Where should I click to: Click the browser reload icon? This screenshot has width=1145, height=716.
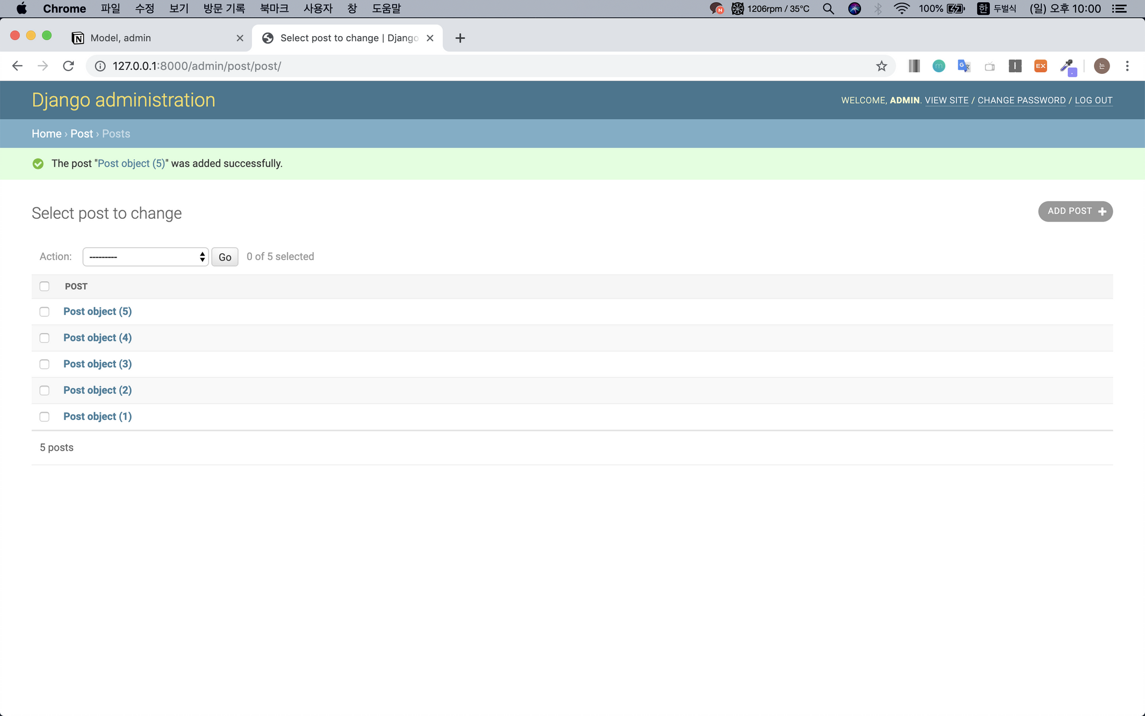69,66
